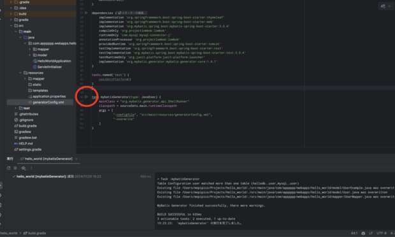Rerun the hello_world mybatisGenerator run
This screenshot has height=237, width=395.
[x=9, y=168]
